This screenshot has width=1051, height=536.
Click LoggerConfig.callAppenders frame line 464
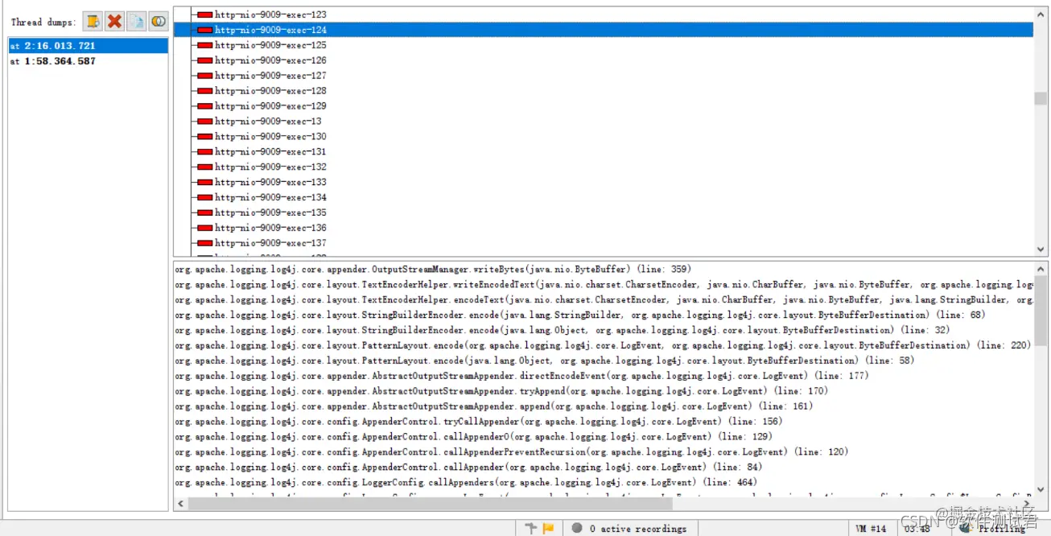click(466, 484)
